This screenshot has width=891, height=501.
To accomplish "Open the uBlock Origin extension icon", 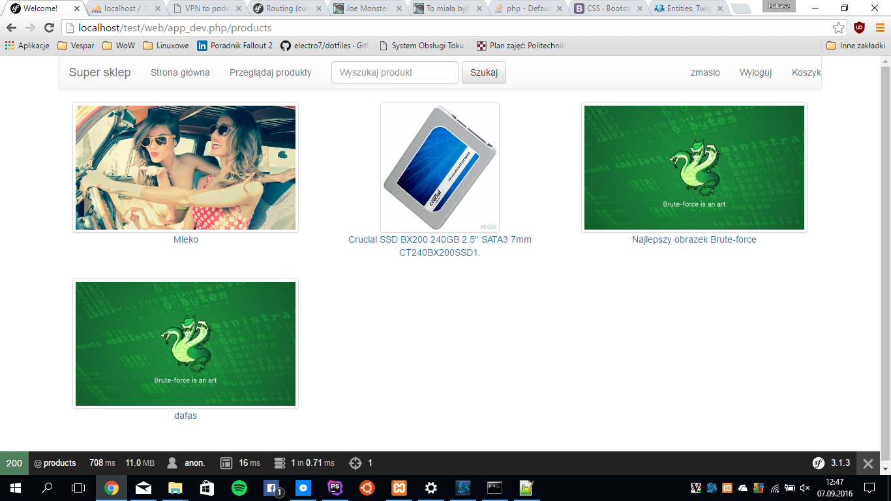I will [860, 28].
